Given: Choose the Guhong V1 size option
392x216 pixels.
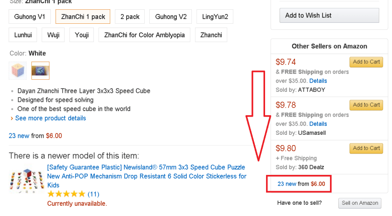Looking at the screenshot, I should [x=29, y=17].
